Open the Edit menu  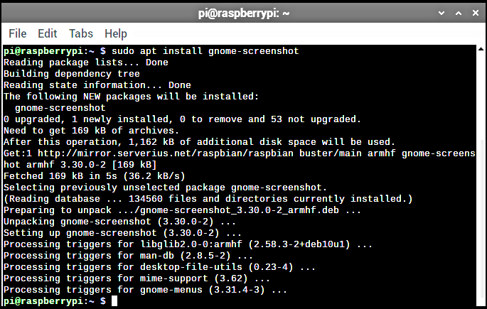(47, 33)
